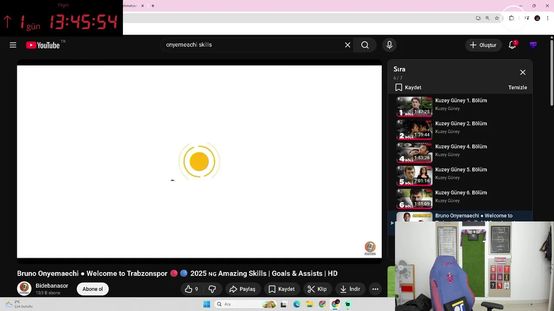Open File Explorer from taskbar
The width and height of the screenshot is (554, 311).
pos(309,304)
